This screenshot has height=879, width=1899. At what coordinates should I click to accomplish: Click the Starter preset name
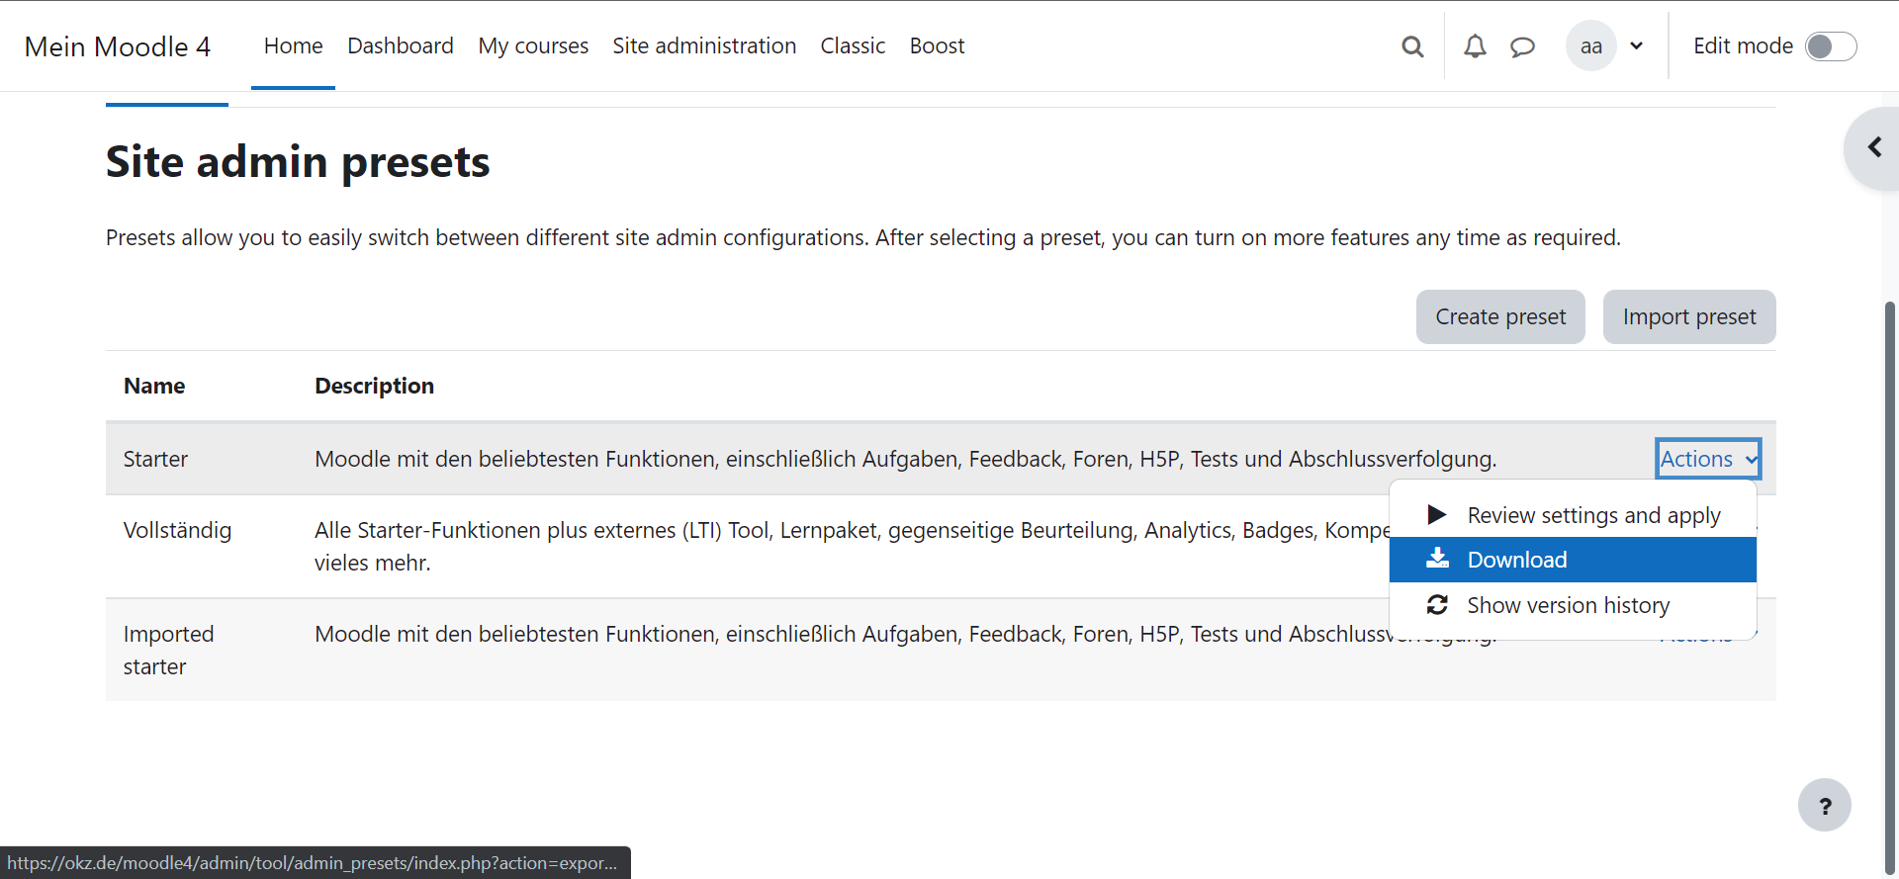click(x=155, y=459)
